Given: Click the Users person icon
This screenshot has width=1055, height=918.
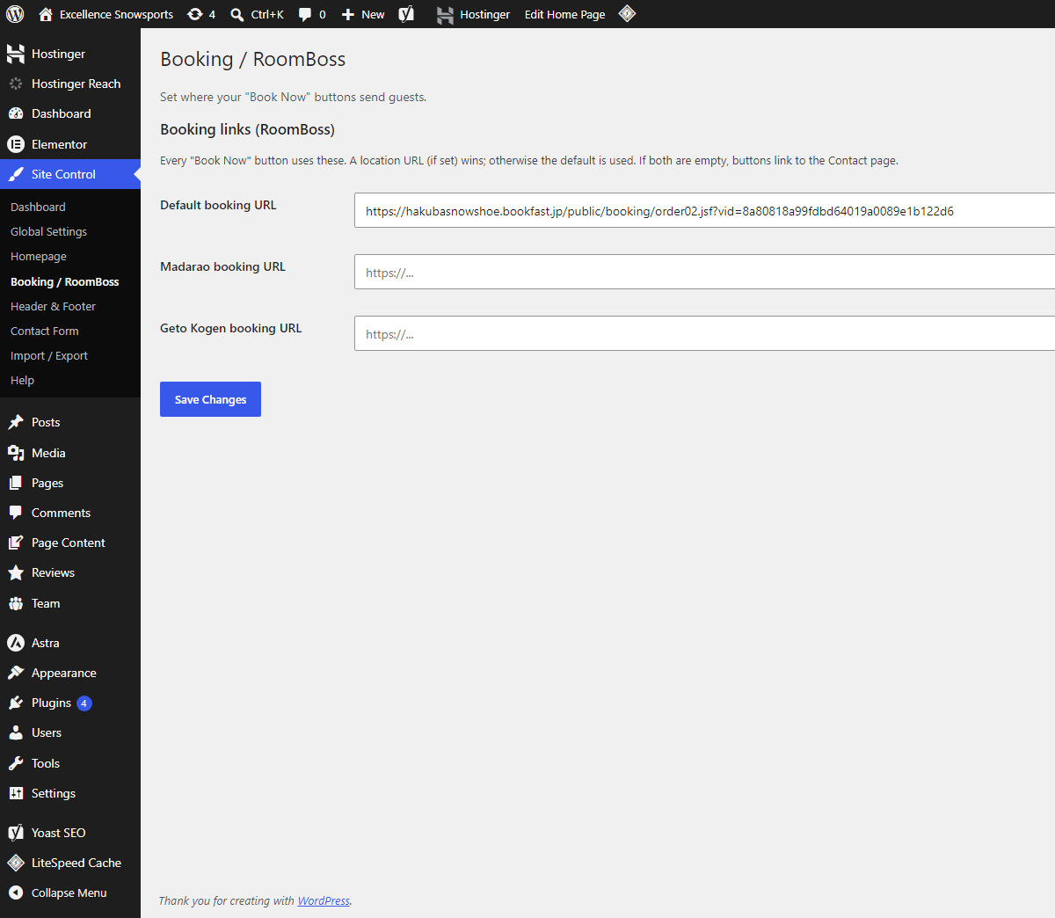Looking at the screenshot, I should [16, 732].
